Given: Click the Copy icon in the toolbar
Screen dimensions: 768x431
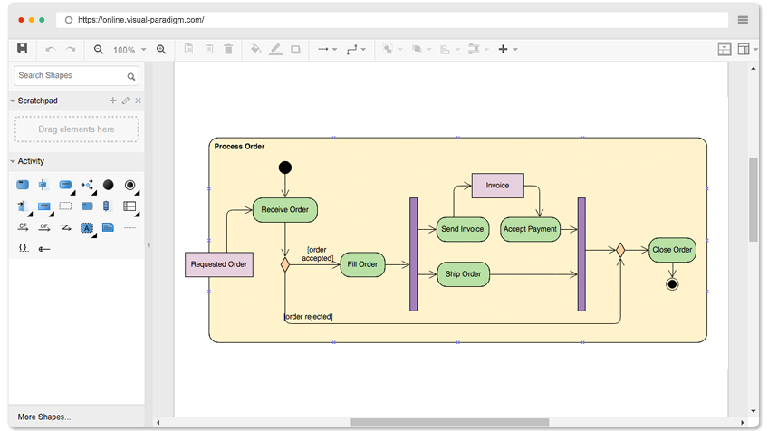Looking at the screenshot, I should [x=188, y=49].
